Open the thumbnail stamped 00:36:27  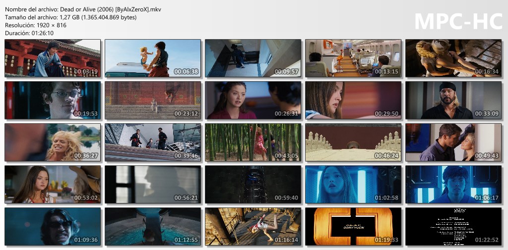[53, 142]
